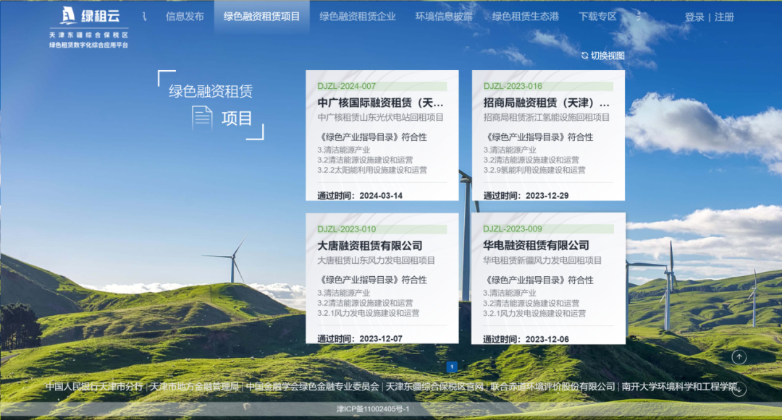Click 通过时间: 2024-03-14
782x420 pixels.
tap(360, 196)
